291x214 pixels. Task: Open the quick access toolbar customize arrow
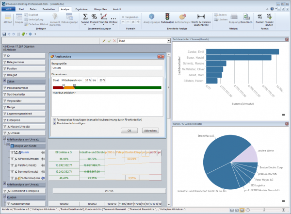(35, 34)
